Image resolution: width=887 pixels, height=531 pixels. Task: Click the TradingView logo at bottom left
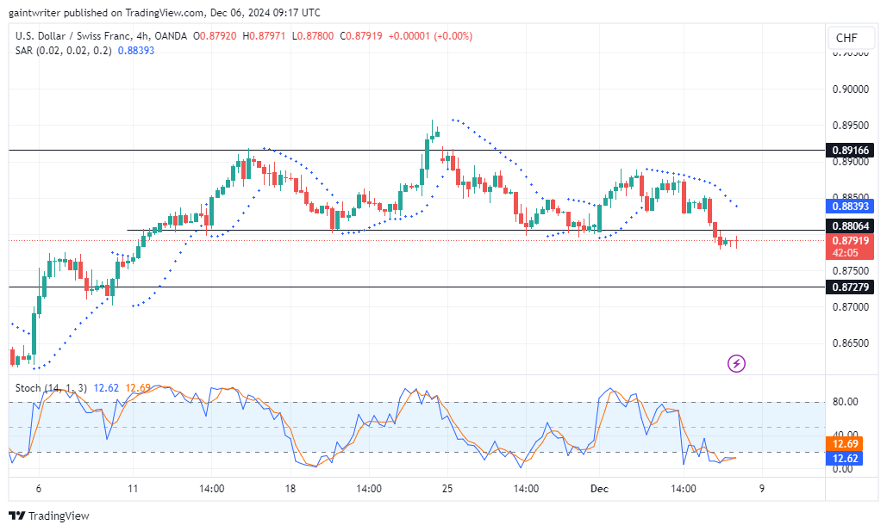coord(49,516)
